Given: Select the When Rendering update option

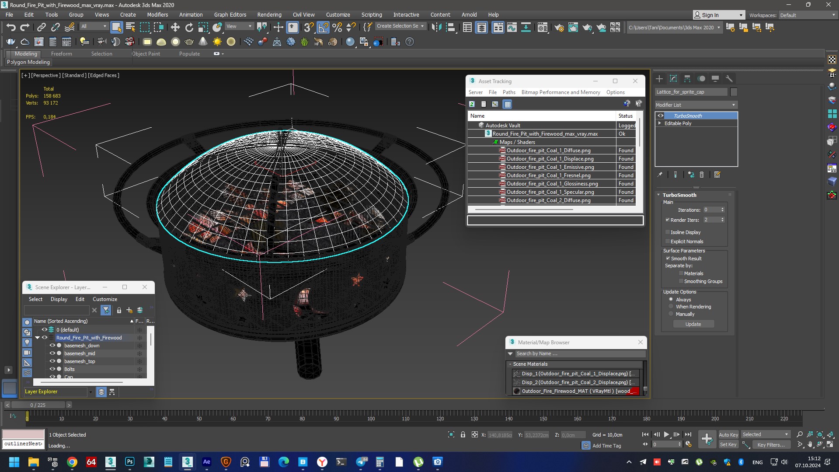Looking at the screenshot, I should 671,307.
